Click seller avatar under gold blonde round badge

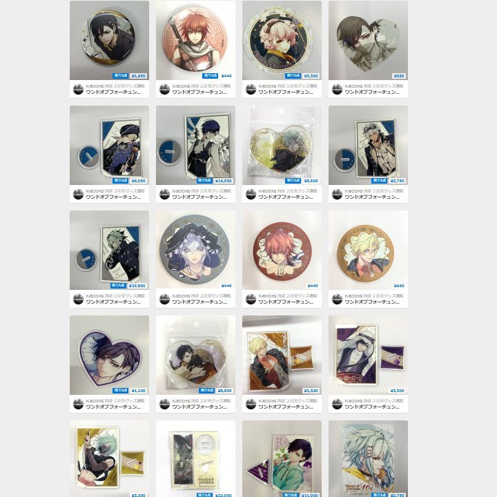[337, 299]
